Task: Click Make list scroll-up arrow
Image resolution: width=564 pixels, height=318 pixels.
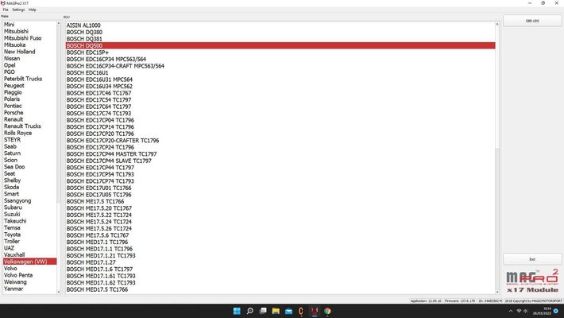Action: (59, 23)
